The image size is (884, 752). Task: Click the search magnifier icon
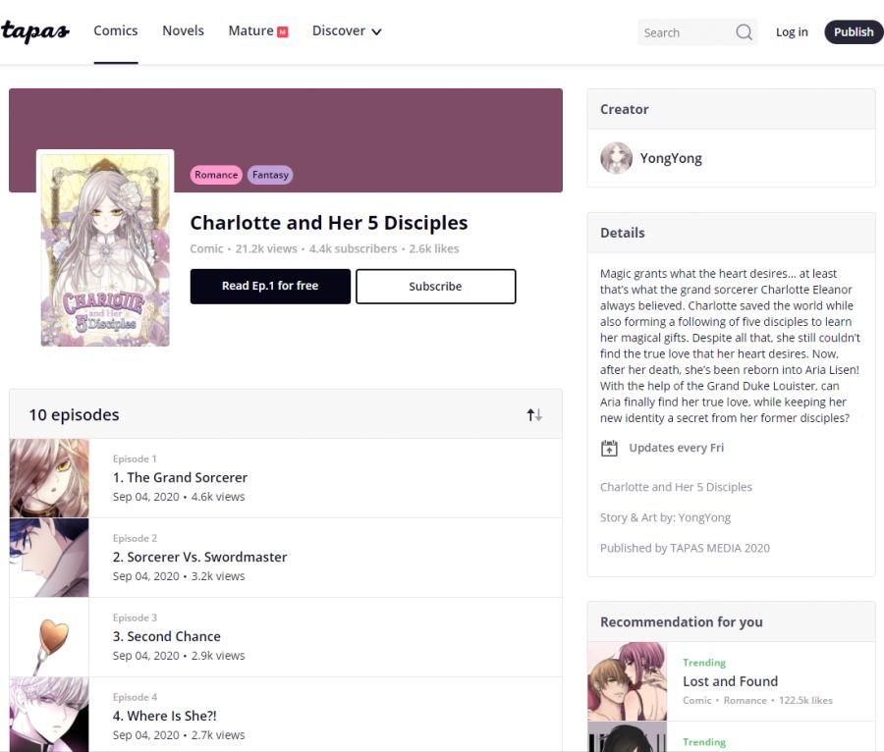744,32
